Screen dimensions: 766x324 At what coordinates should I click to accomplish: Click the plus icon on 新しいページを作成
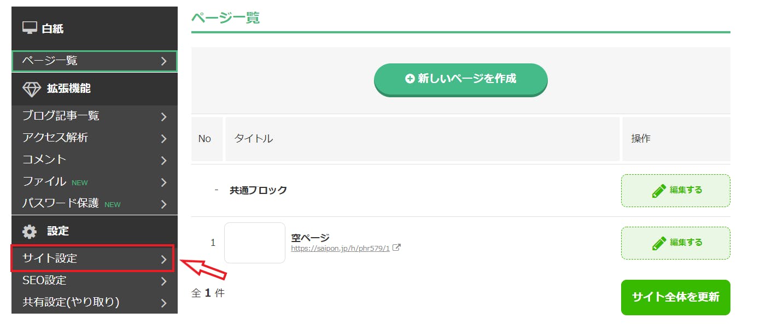410,79
